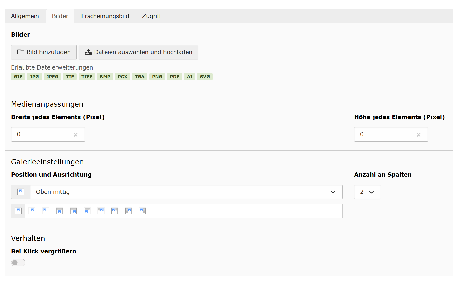This screenshot has width=453, height=293.
Task: Click 'Dateien auswählen und hochladen' button
Action: pos(138,52)
